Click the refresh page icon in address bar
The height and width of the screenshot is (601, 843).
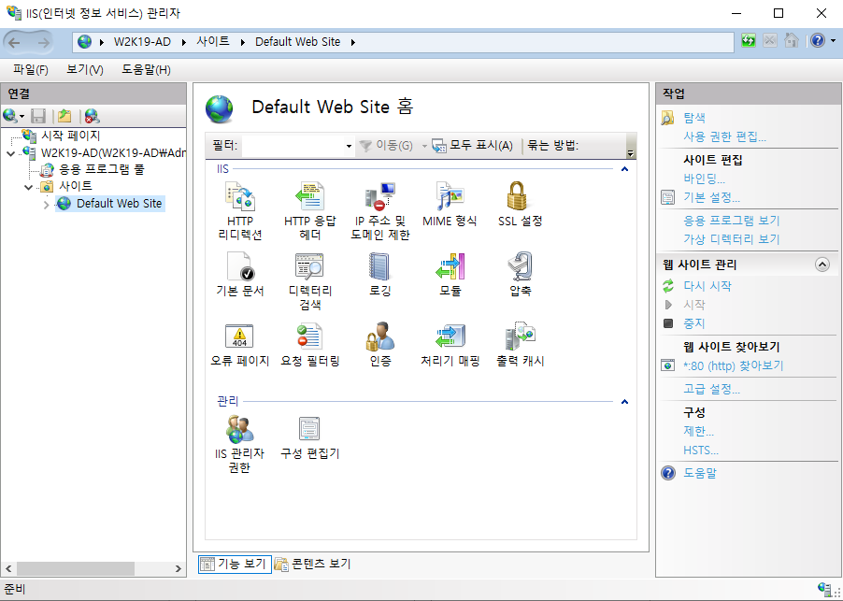[x=749, y=41]
